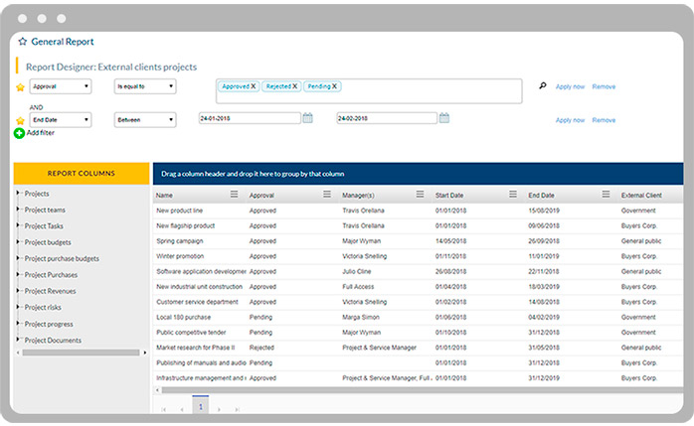Viewport: 694px width, 426px height.
Task: Click the search magnifier icon beside approval tags
Action: 542,86
